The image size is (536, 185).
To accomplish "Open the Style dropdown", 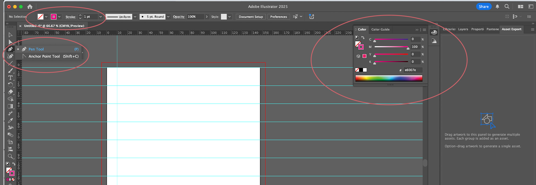I will coord(230,17).
